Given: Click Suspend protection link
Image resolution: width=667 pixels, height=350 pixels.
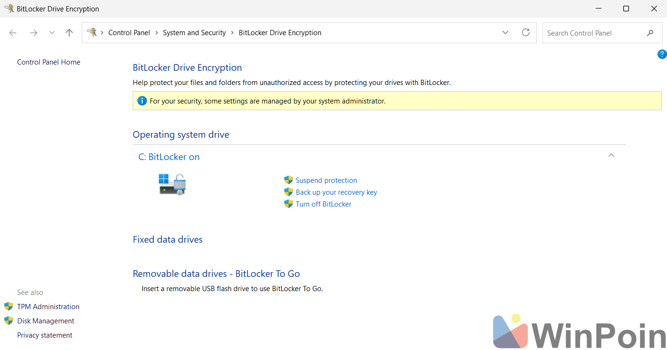Looking at the screenshot, I should [x=326, y=180].
